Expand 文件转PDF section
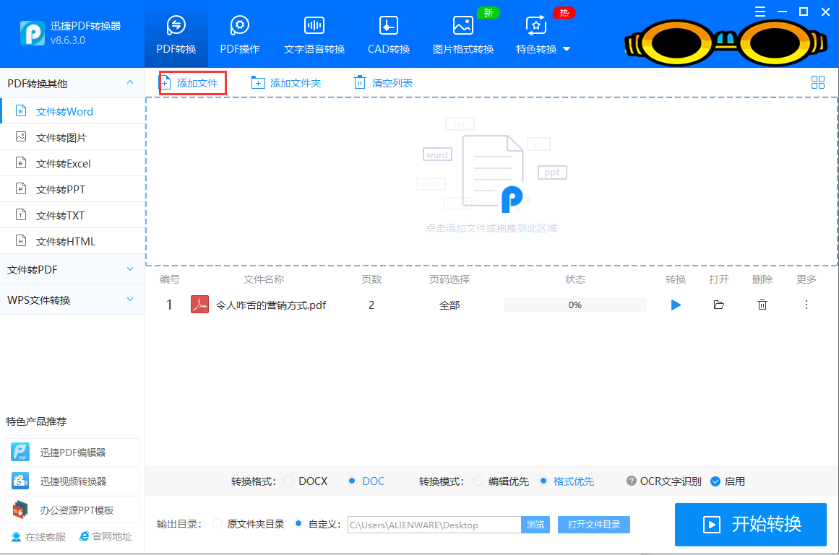Screen dimensions: 839x555 coord(72,270)
